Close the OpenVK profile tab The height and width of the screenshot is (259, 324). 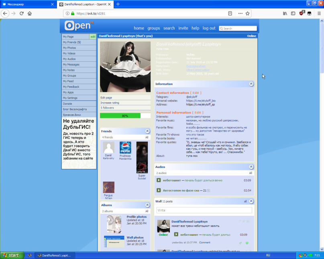click(x=109, y=4)
